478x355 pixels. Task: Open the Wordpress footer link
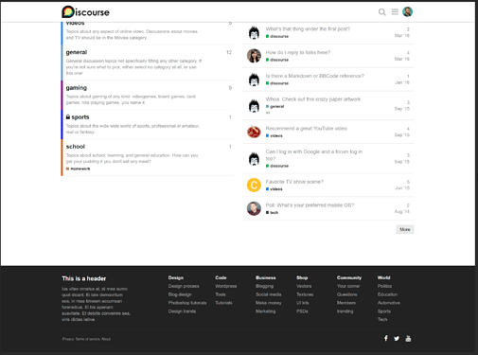point(226,286)
